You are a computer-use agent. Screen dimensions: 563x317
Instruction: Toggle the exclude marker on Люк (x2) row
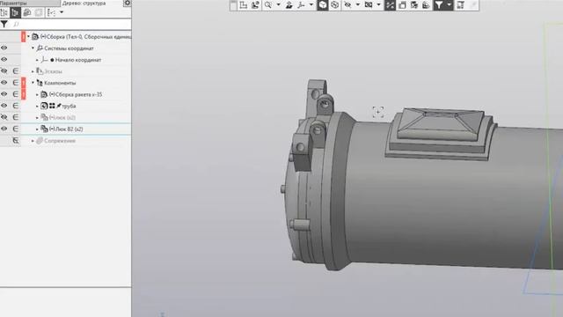click(x=16, y=117)
